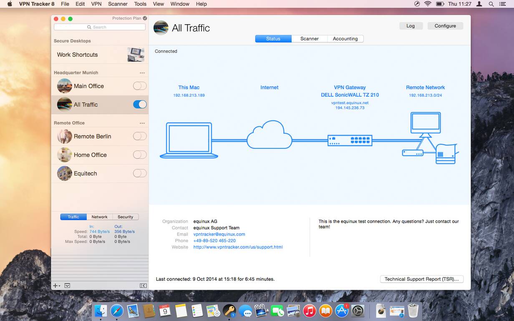The image size is (514, 321).
Task: Hide the statistics panel with the disclosure icon
Action: pyautogui.click(x=67, y=286)
